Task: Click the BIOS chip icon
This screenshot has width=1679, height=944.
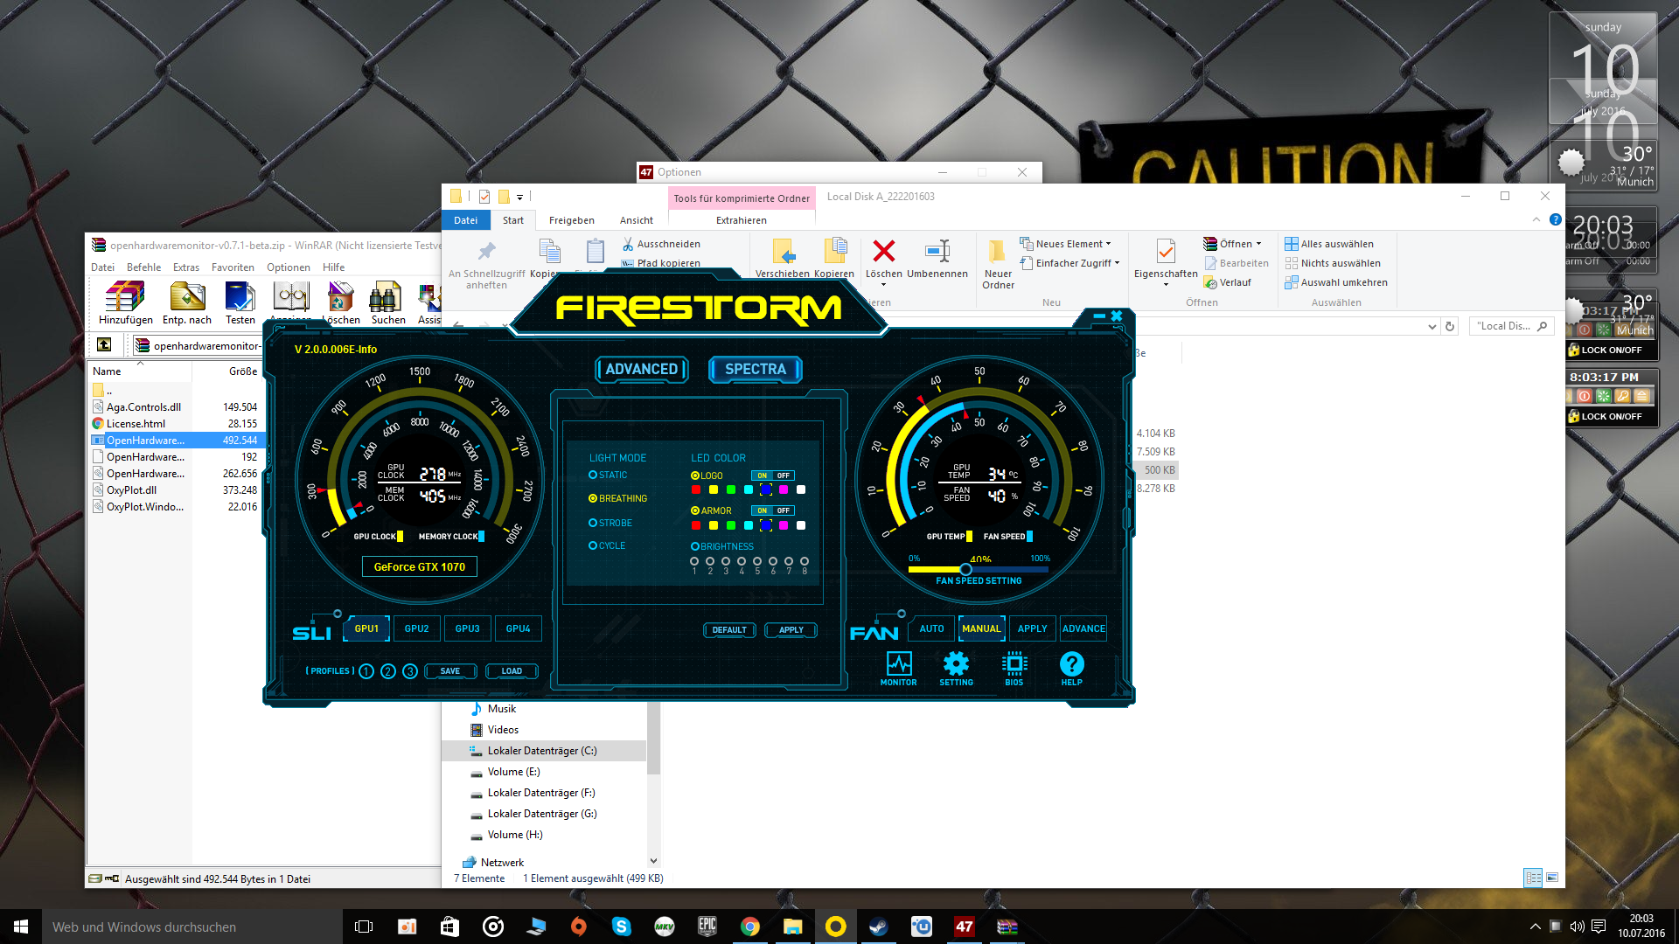Action: click(x=1014, y=665)
